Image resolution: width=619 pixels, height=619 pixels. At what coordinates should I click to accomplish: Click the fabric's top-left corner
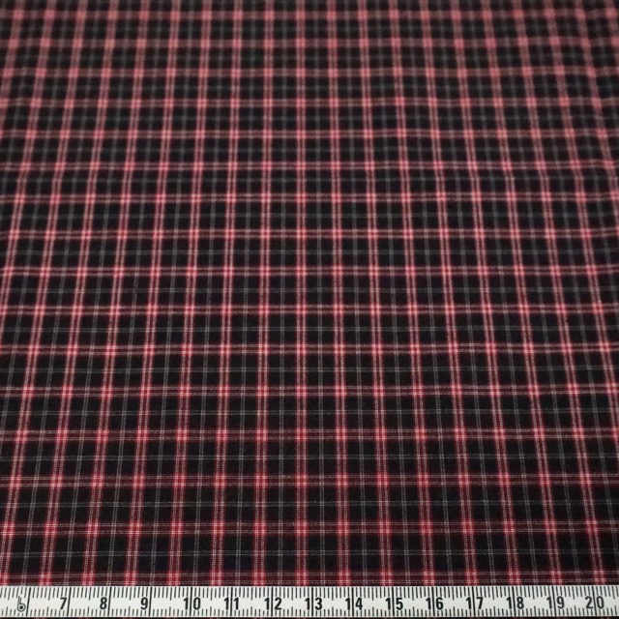click(4, 4)
